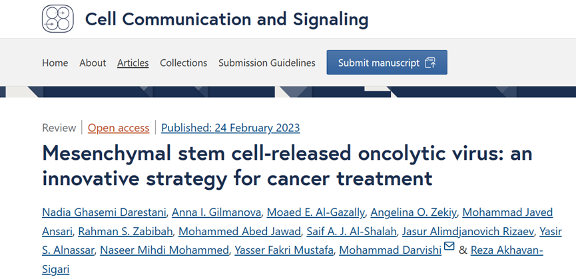This screenshot has width=576, height=279.
Task: Click the Cell Communication and Signaling logo icon
Action: point(58,19)
